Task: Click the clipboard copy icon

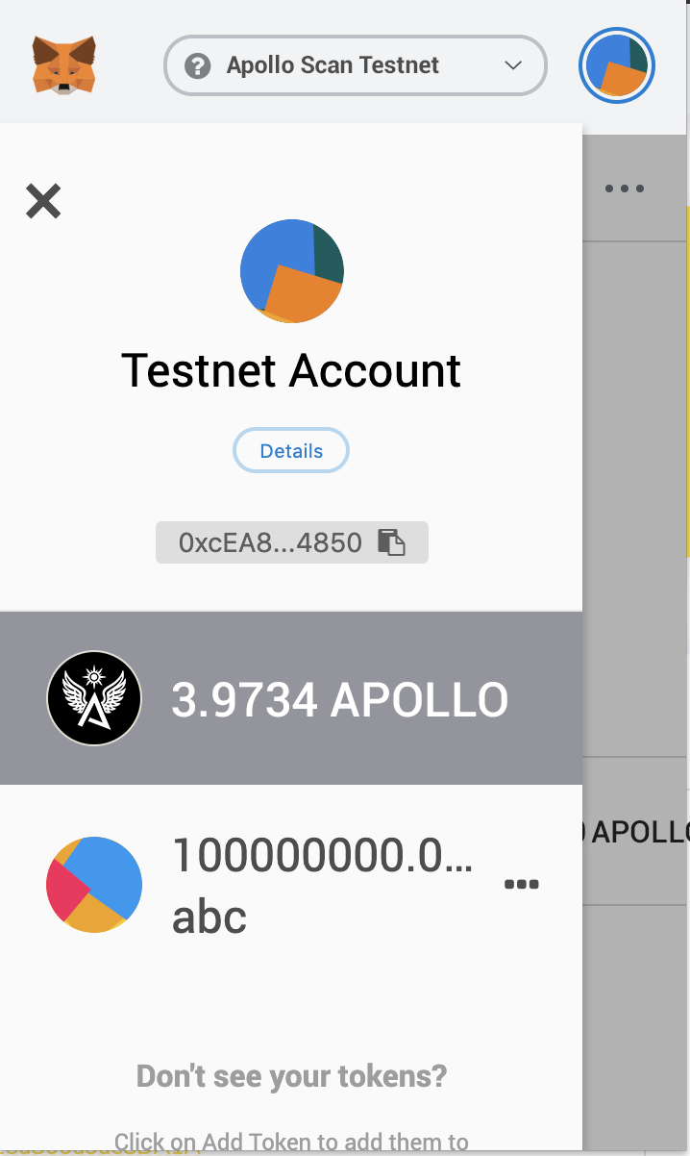Action: (x=391, y=542)
